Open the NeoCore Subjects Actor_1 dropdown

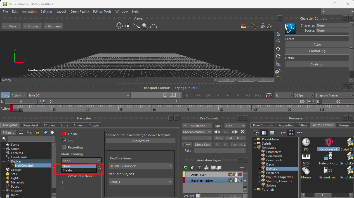click(x=141, y=182)
